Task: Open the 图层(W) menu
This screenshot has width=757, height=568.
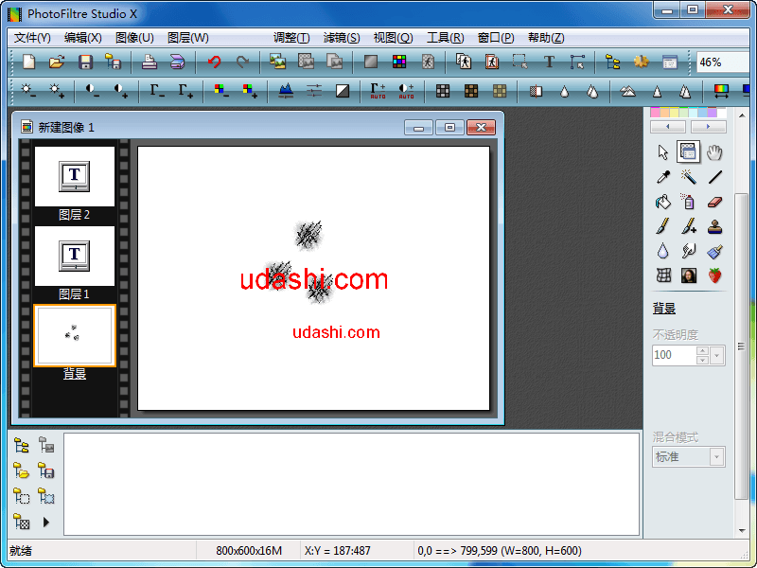Action: click(x=187, y=38)
